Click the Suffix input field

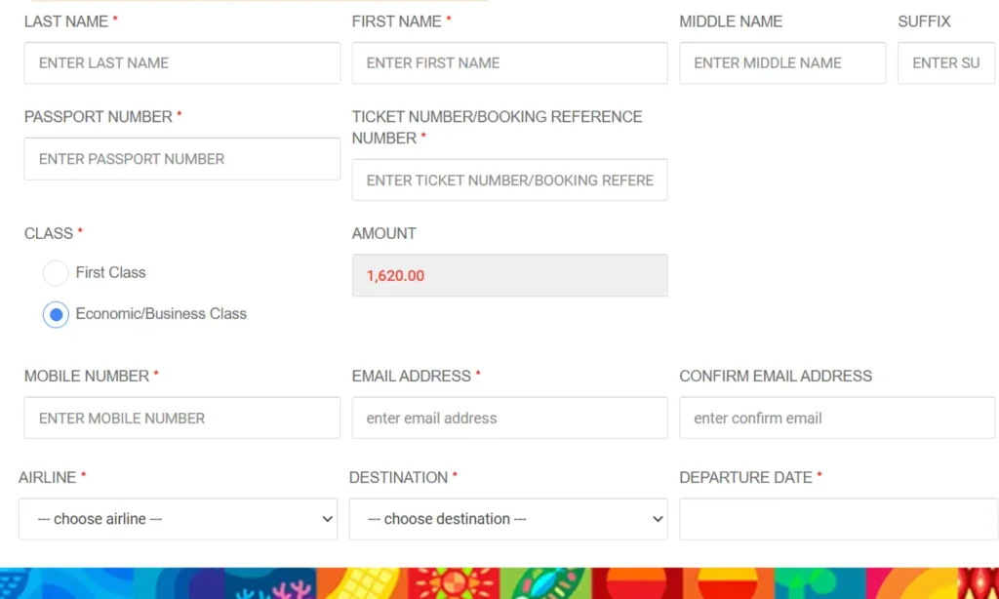pos(945,62)
